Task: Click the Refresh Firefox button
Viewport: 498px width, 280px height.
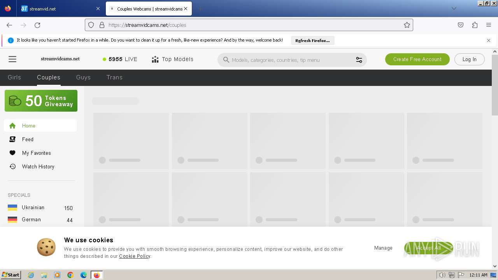Action: pos(312,40)
